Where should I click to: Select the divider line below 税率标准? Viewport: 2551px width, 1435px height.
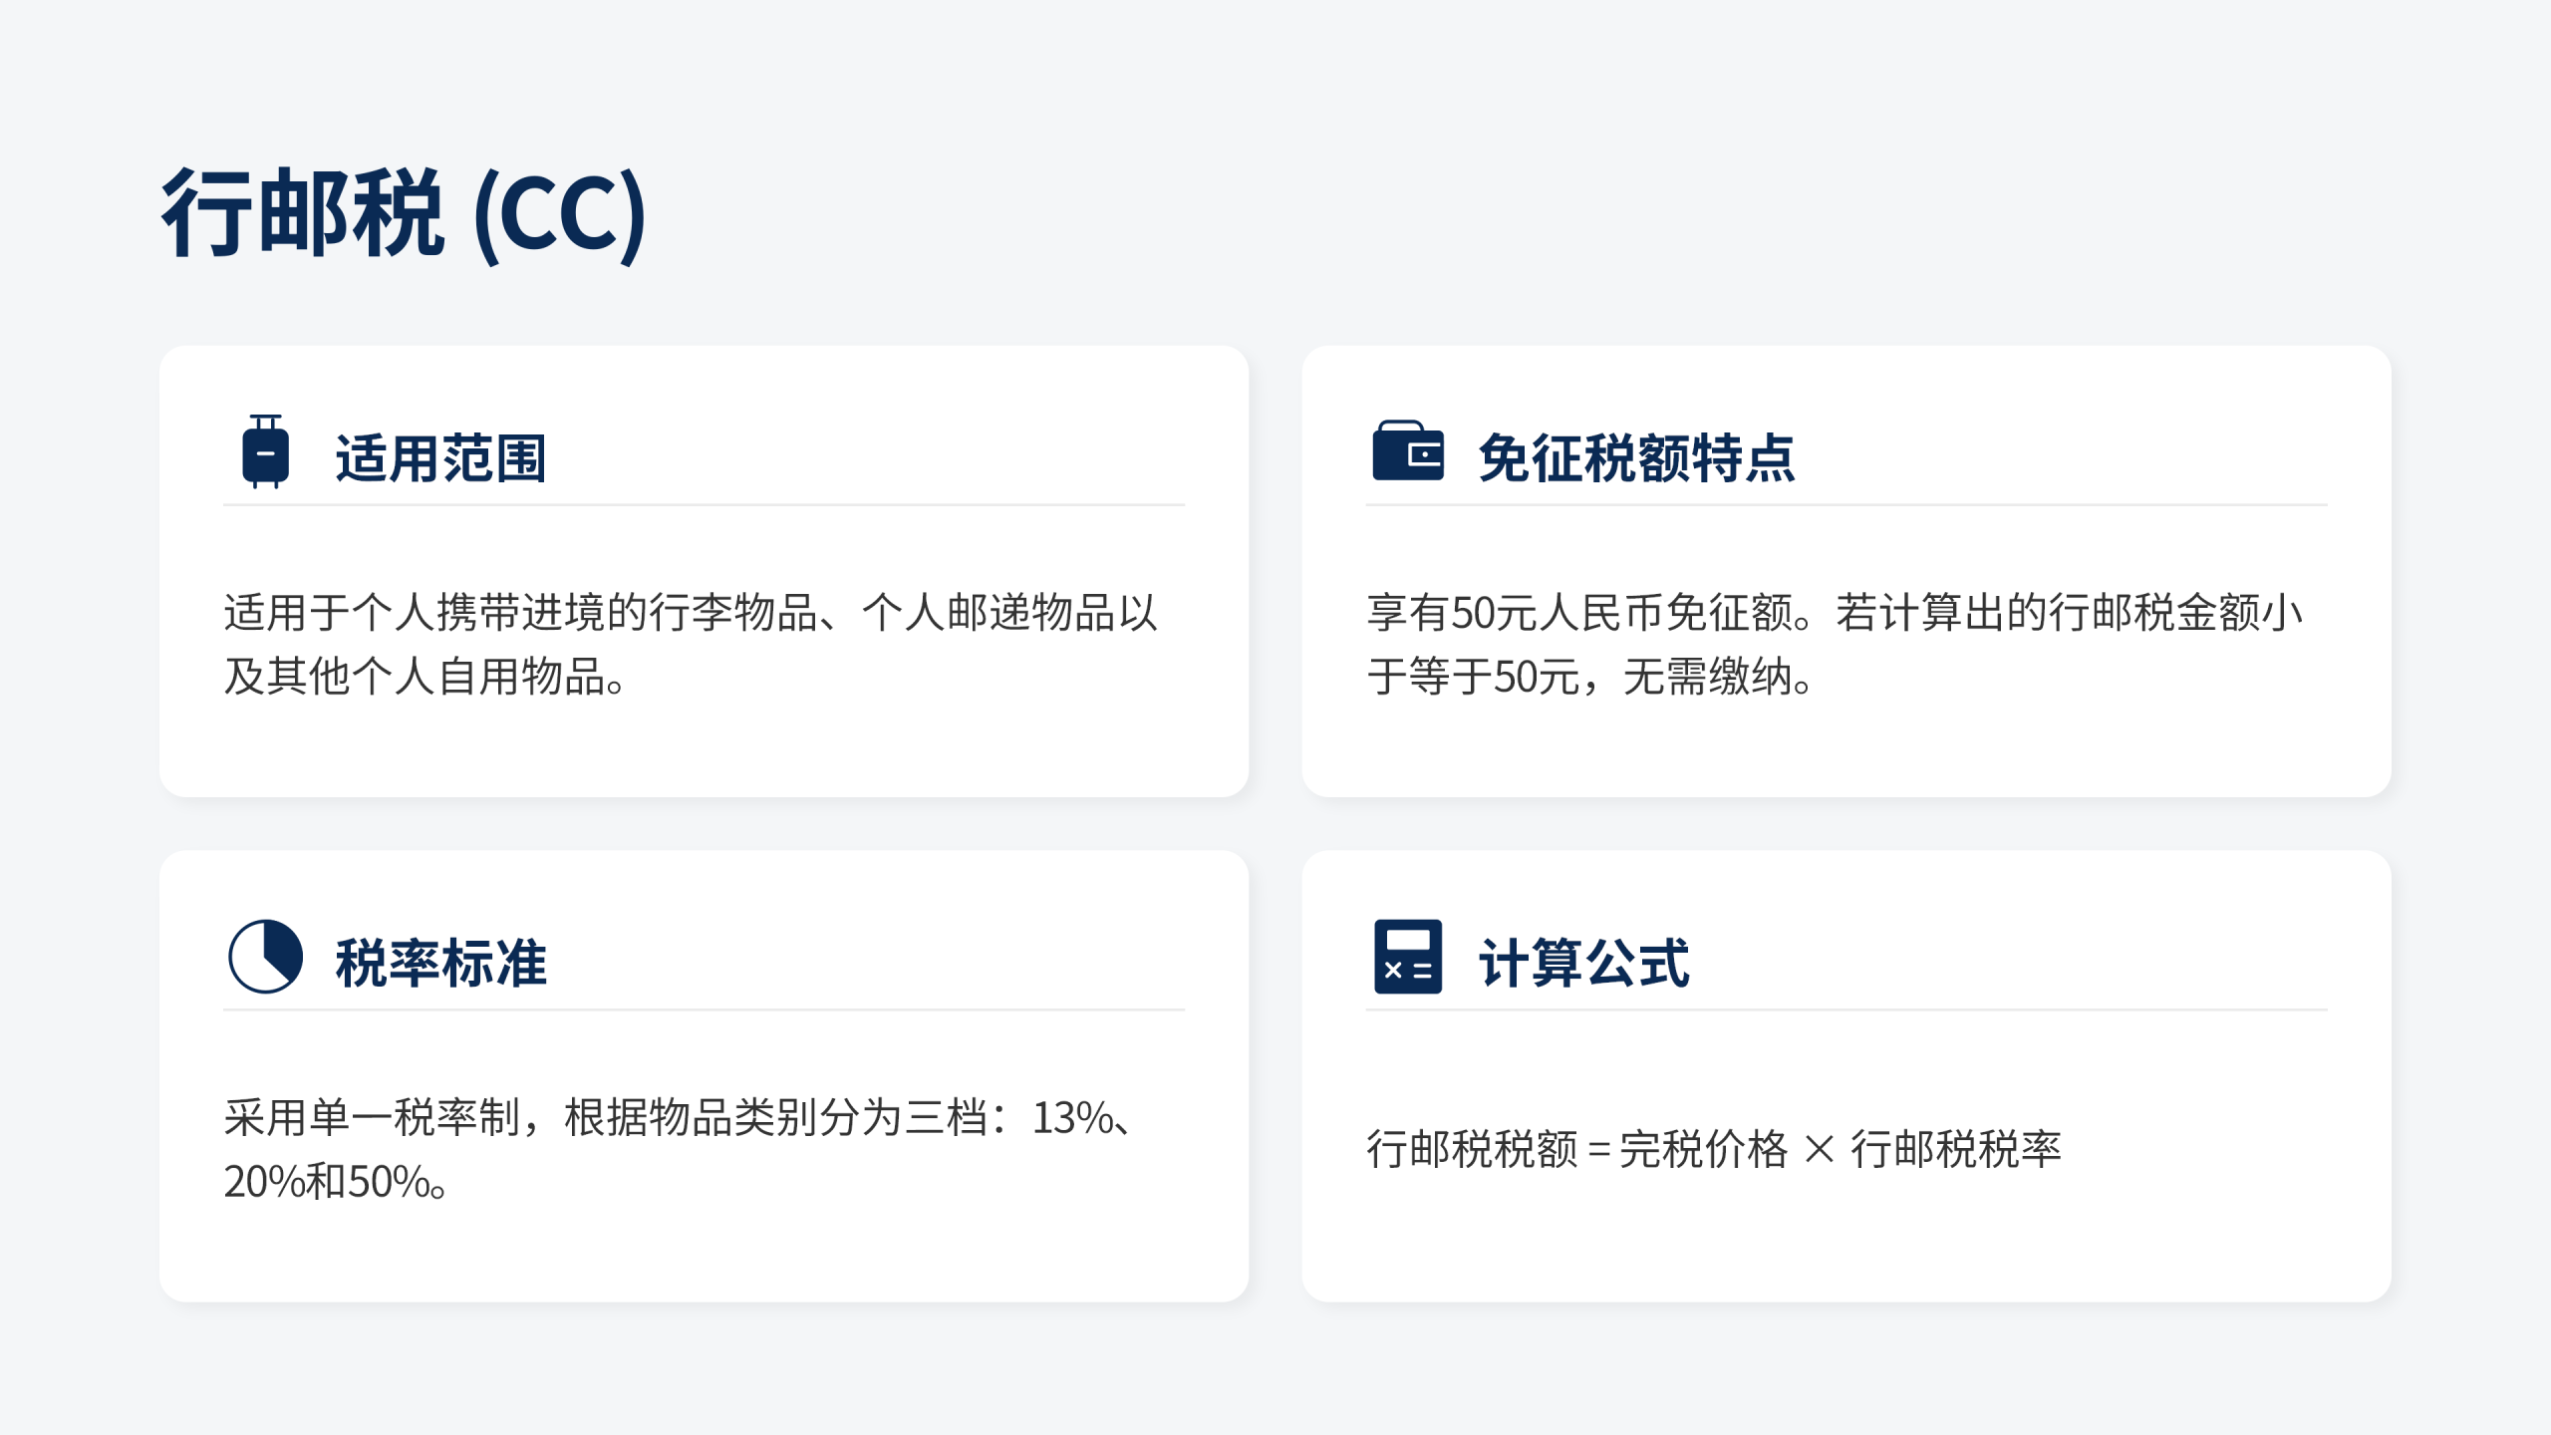click(704, 1009)
